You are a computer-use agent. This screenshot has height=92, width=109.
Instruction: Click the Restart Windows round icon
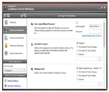(x=5, y=81)
